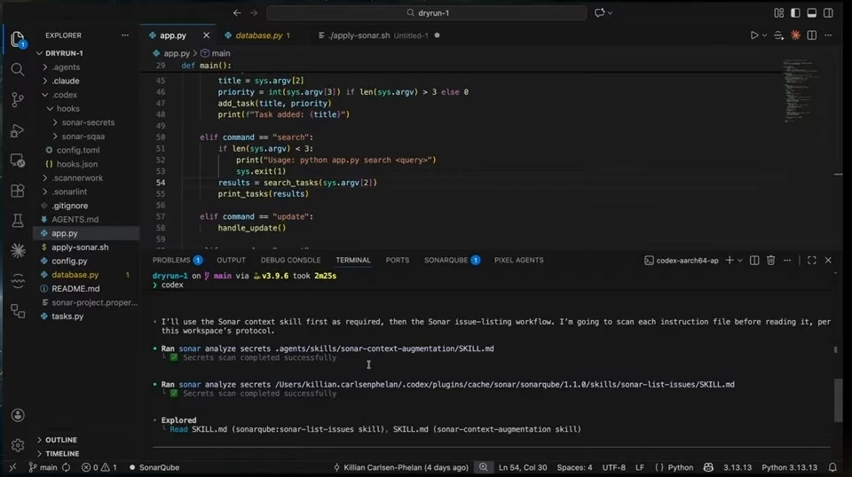This screenshot has height=477, width=852.
Task: Open the Manage gear icon
Action: [18, 446]
